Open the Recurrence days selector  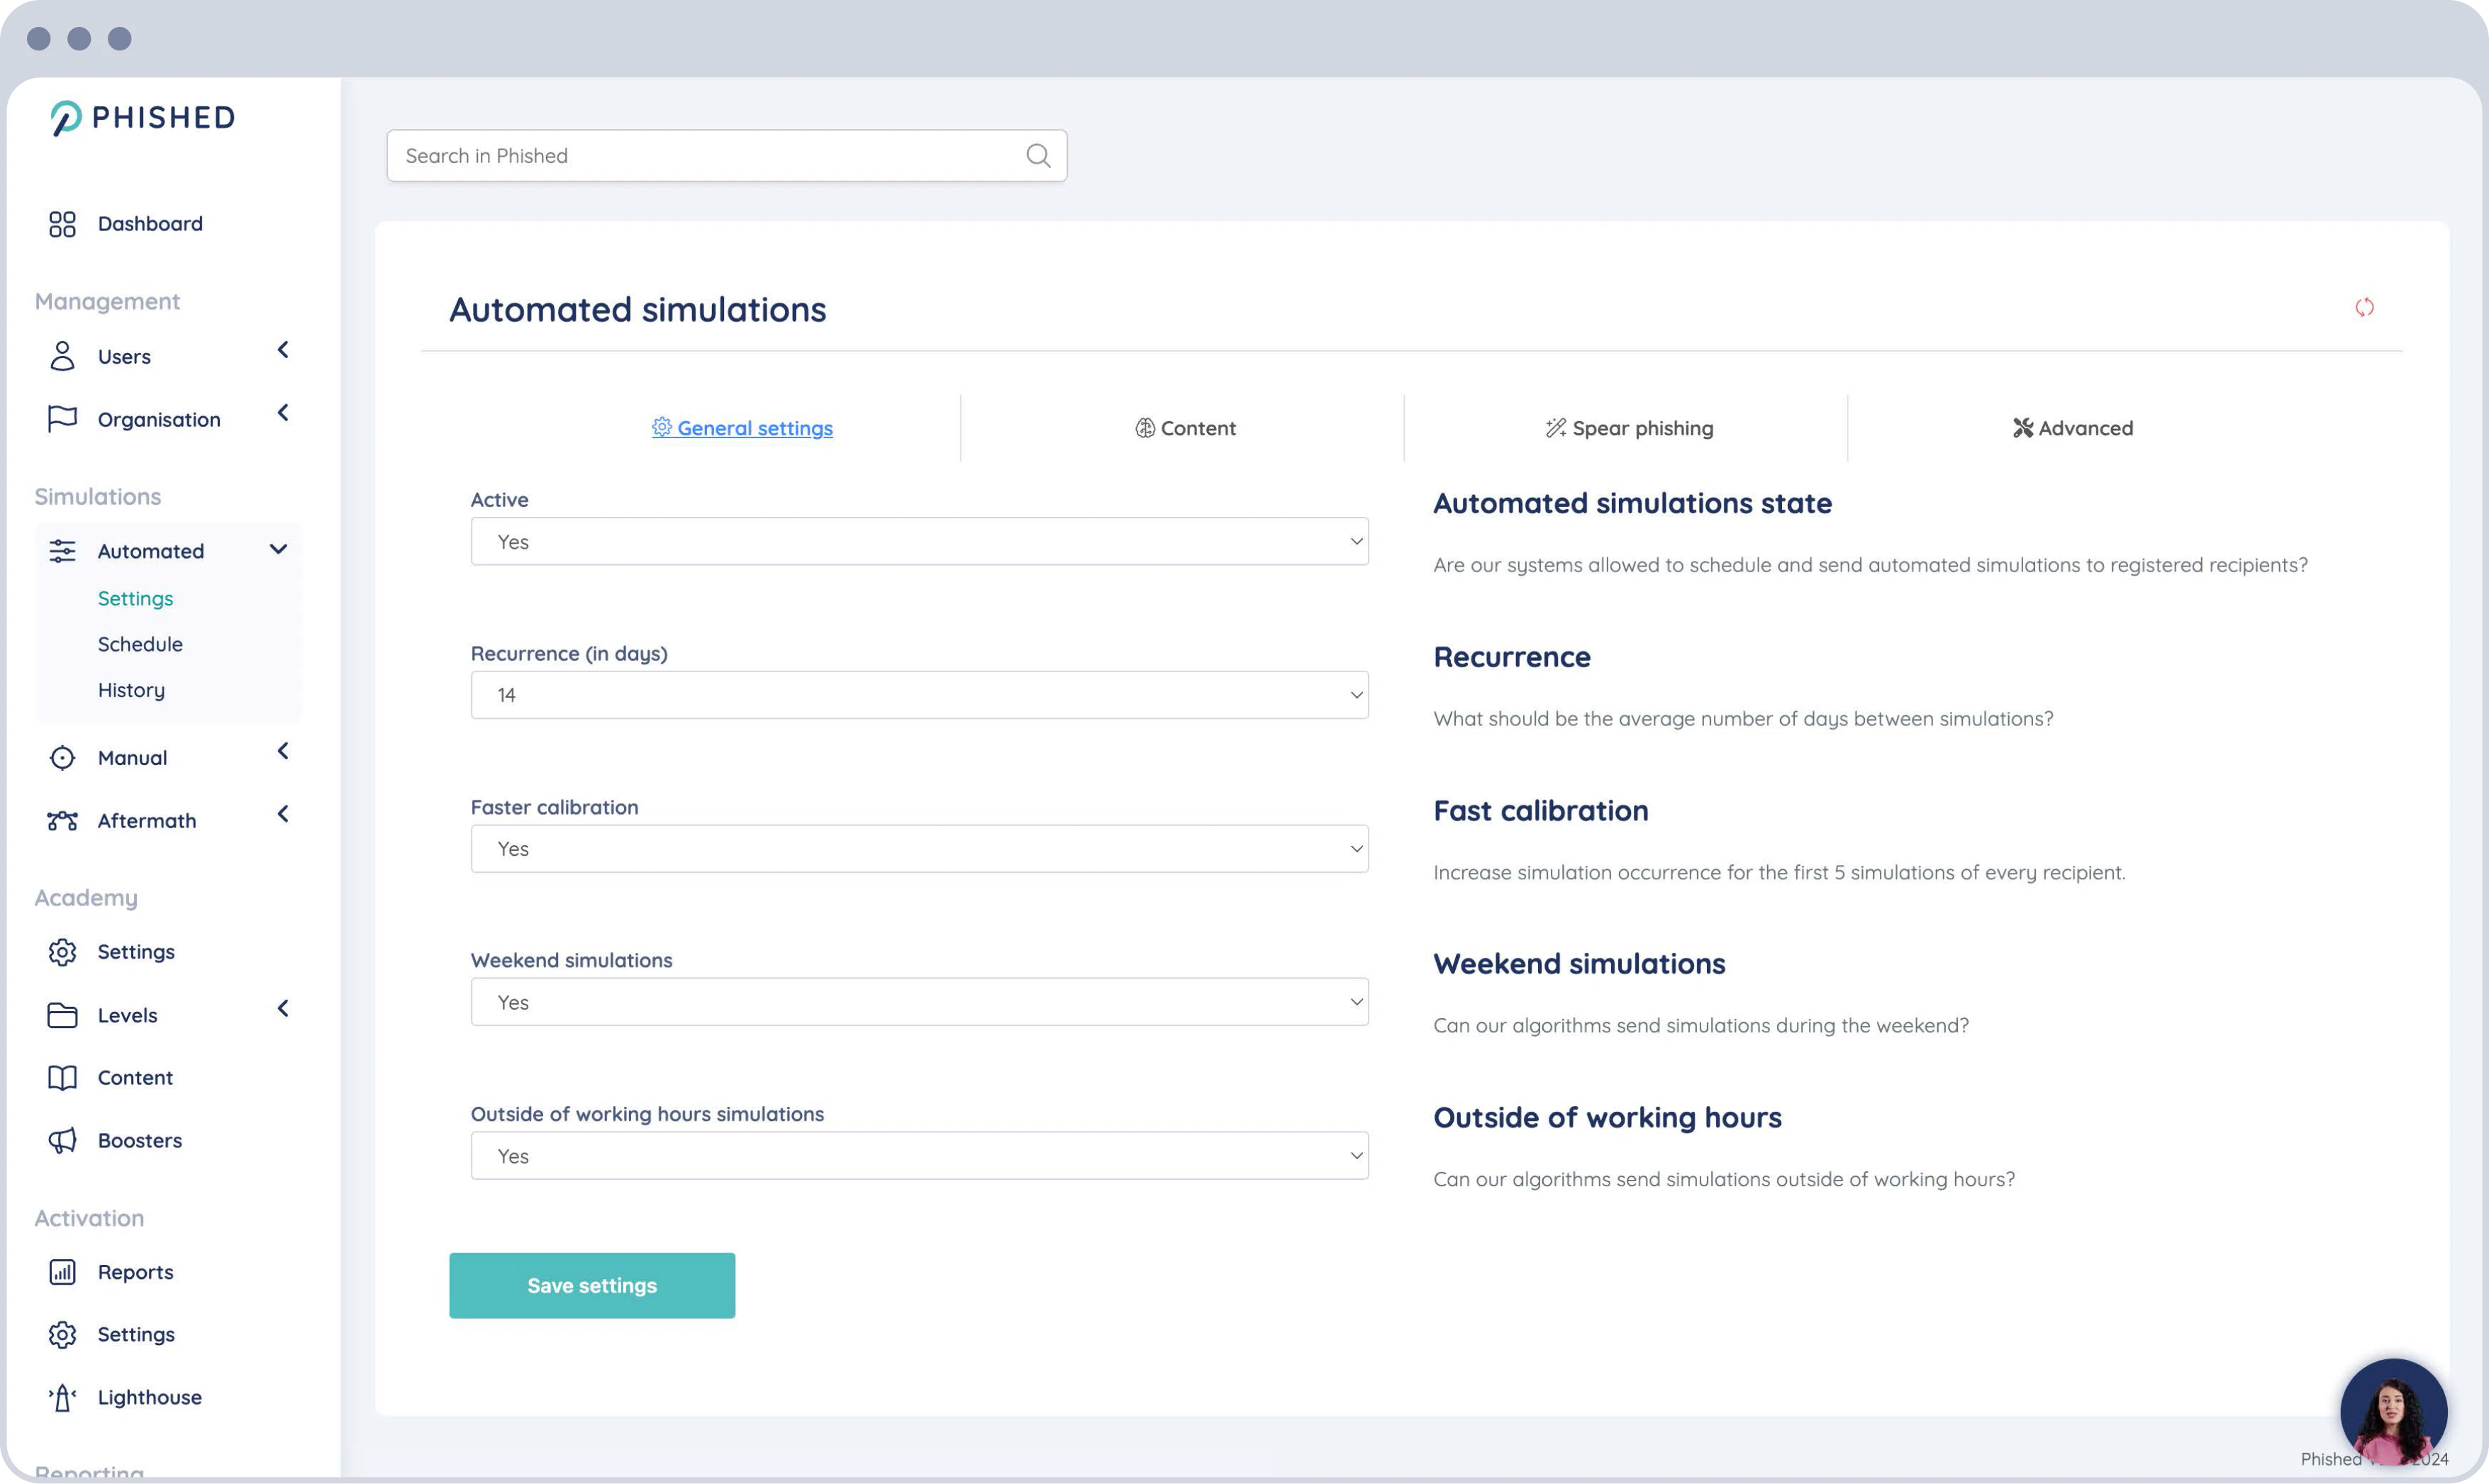(918, 693)
